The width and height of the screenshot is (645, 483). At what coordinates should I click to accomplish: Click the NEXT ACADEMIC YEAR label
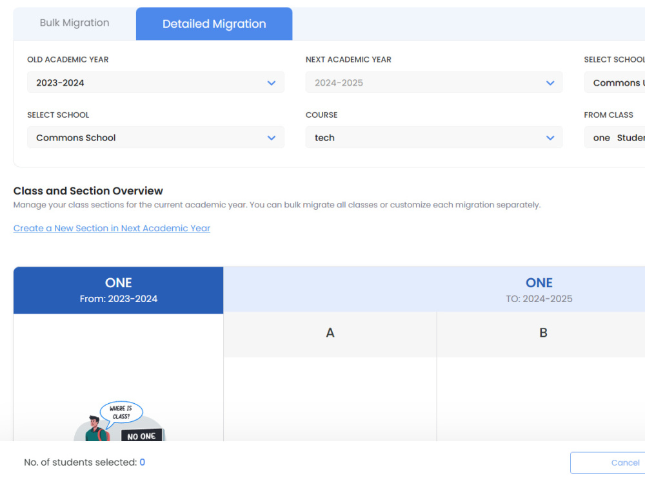pyautogui.click(x=348, y=59)
